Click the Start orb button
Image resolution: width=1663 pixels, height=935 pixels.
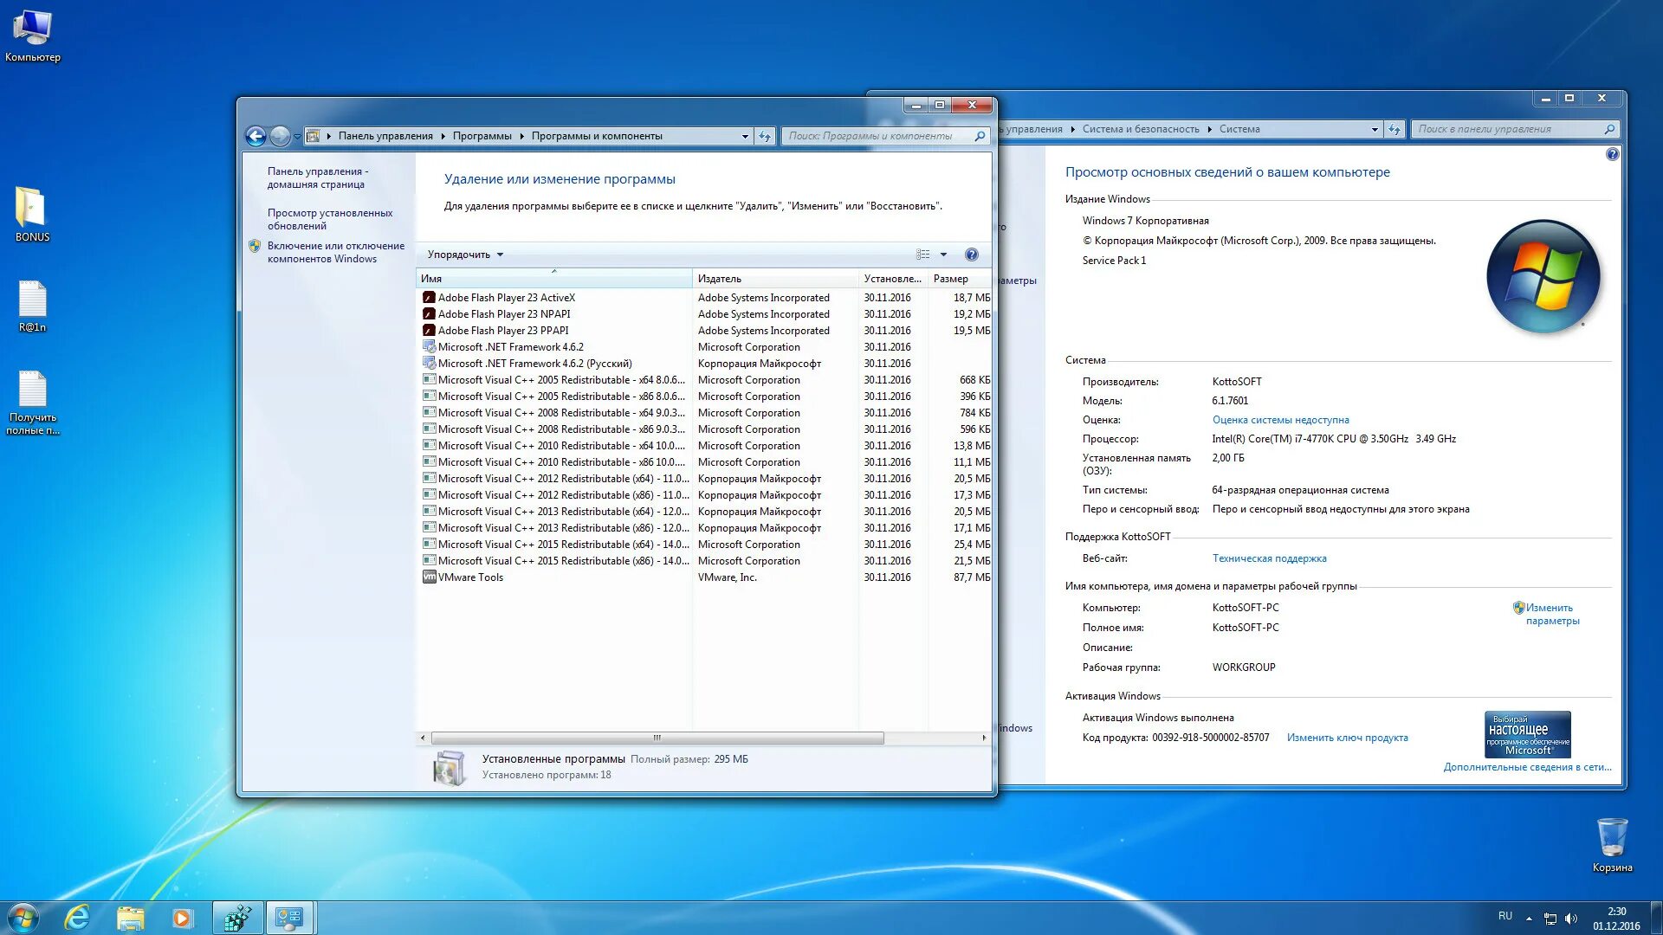pos(23,918)
